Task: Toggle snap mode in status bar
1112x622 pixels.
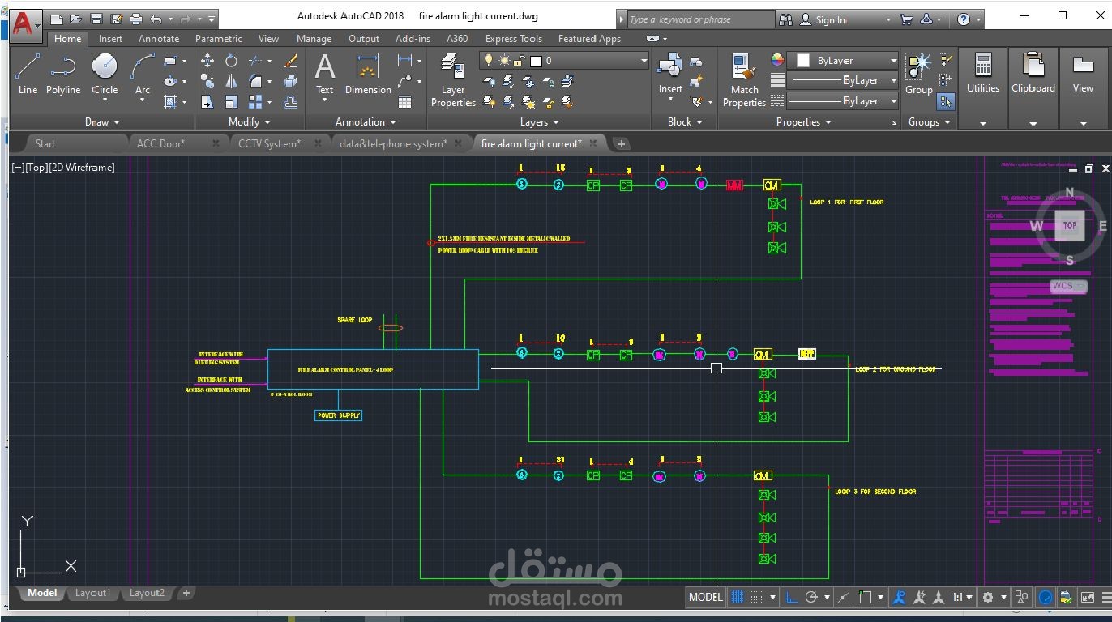Action: point(756,597)
